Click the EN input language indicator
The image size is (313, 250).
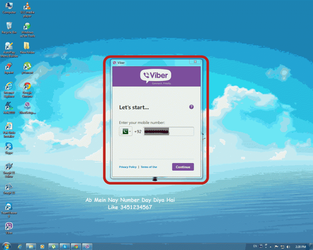[255, 246]
